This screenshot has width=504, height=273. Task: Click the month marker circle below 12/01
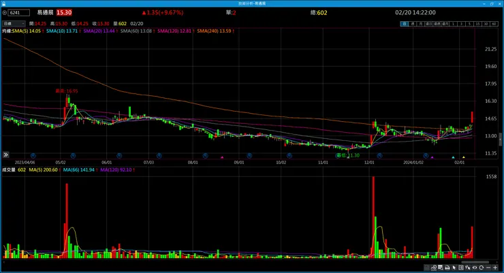point(379,155)
